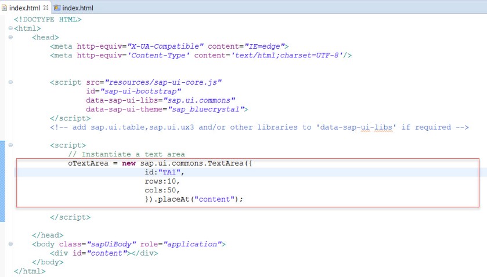Click the <!DOCTYPE HTML> line
The image size is (487, 277).
[48, 19]
